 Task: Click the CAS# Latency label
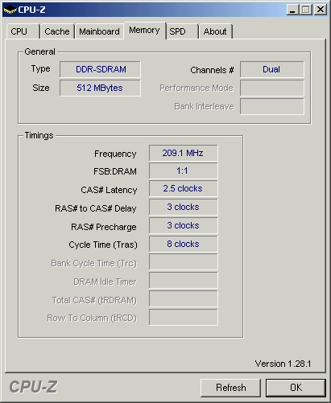109,190
